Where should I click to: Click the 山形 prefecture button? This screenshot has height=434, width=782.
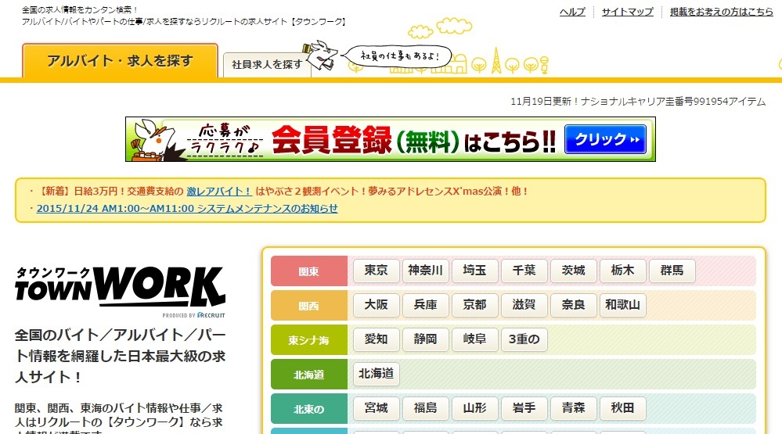(475, 408)
